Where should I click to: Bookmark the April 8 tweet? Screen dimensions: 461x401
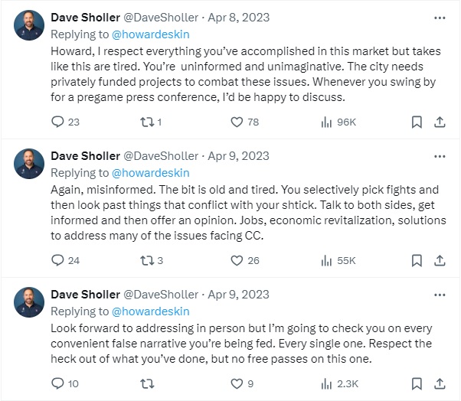pyautogui.click(x=416, y=122)
